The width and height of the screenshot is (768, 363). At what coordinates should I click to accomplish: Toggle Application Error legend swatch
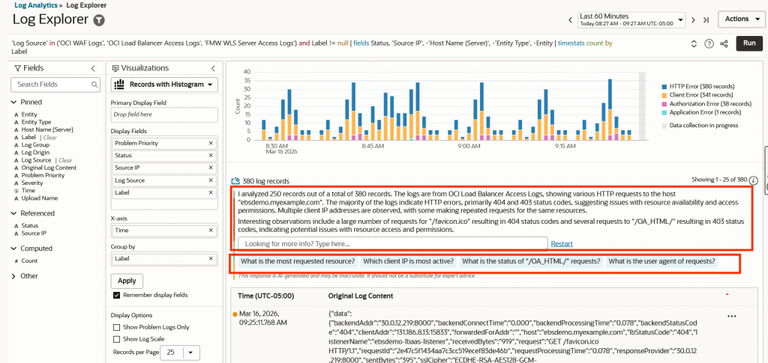[664, 112]
